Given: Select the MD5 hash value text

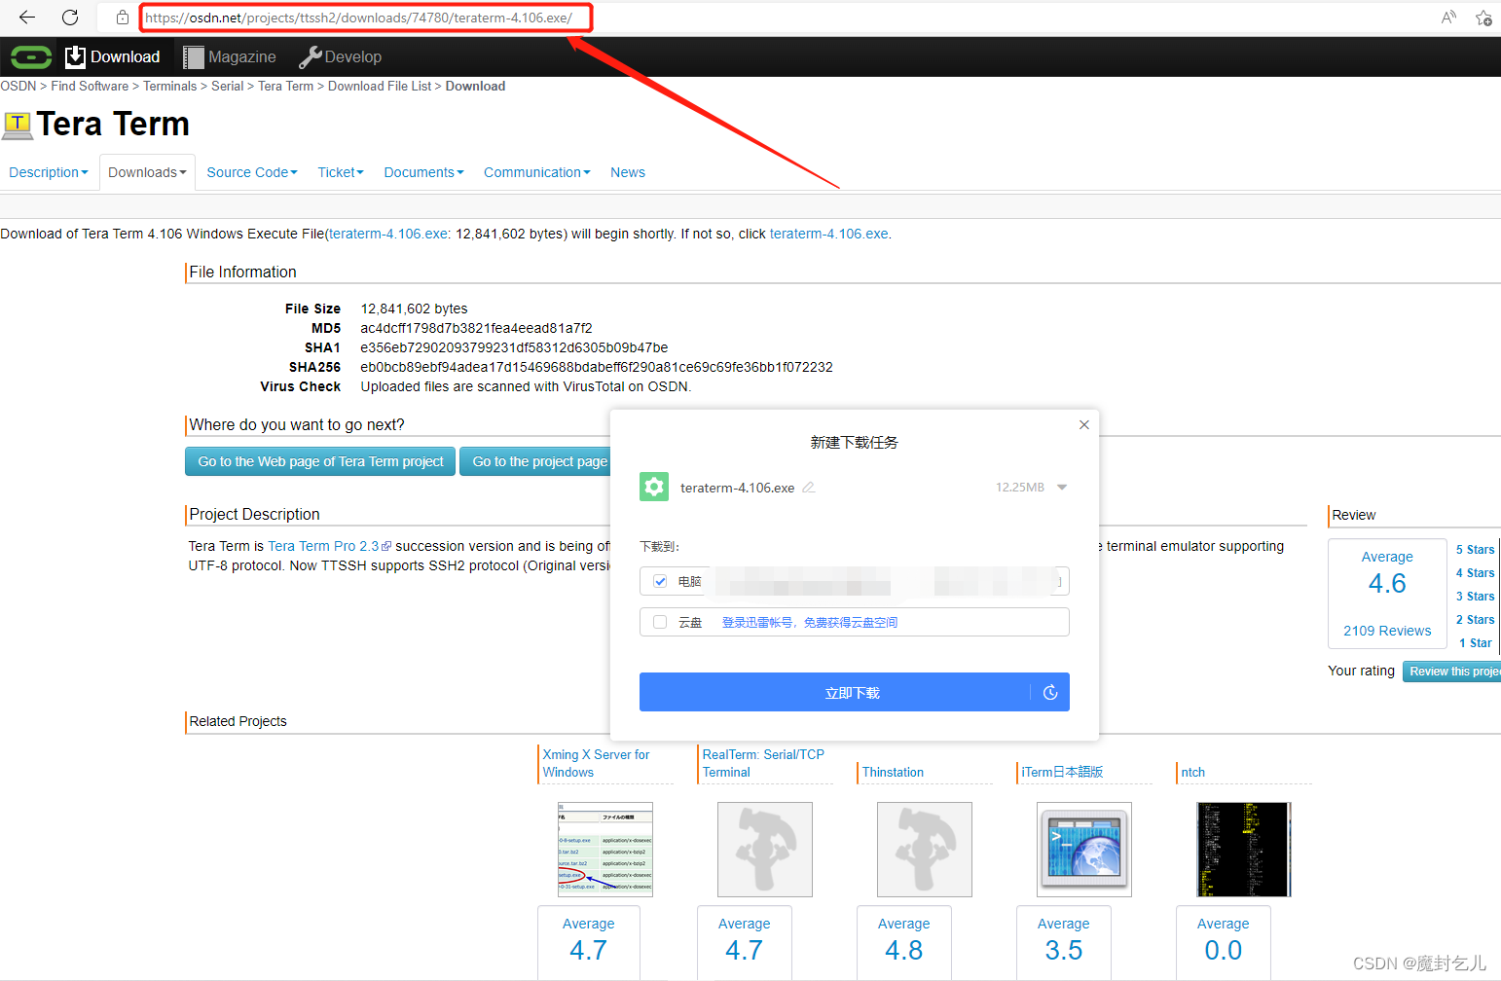Looking at the screenshot, I should click(476, 328).
